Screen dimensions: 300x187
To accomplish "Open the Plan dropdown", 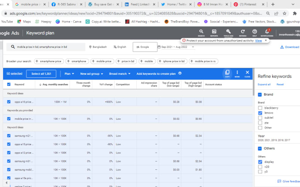I will click(69, 73).
